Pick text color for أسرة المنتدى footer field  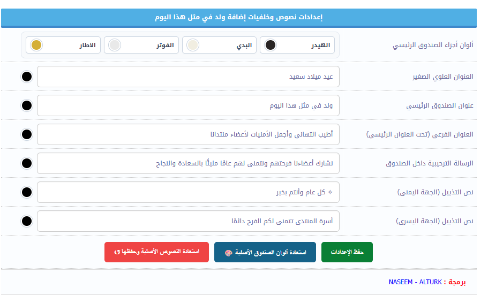[27, 221]
